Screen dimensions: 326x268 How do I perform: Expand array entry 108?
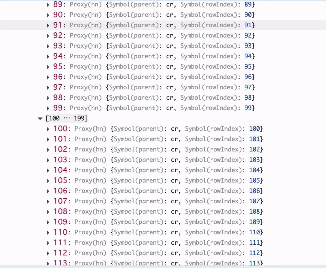[48, 212]
